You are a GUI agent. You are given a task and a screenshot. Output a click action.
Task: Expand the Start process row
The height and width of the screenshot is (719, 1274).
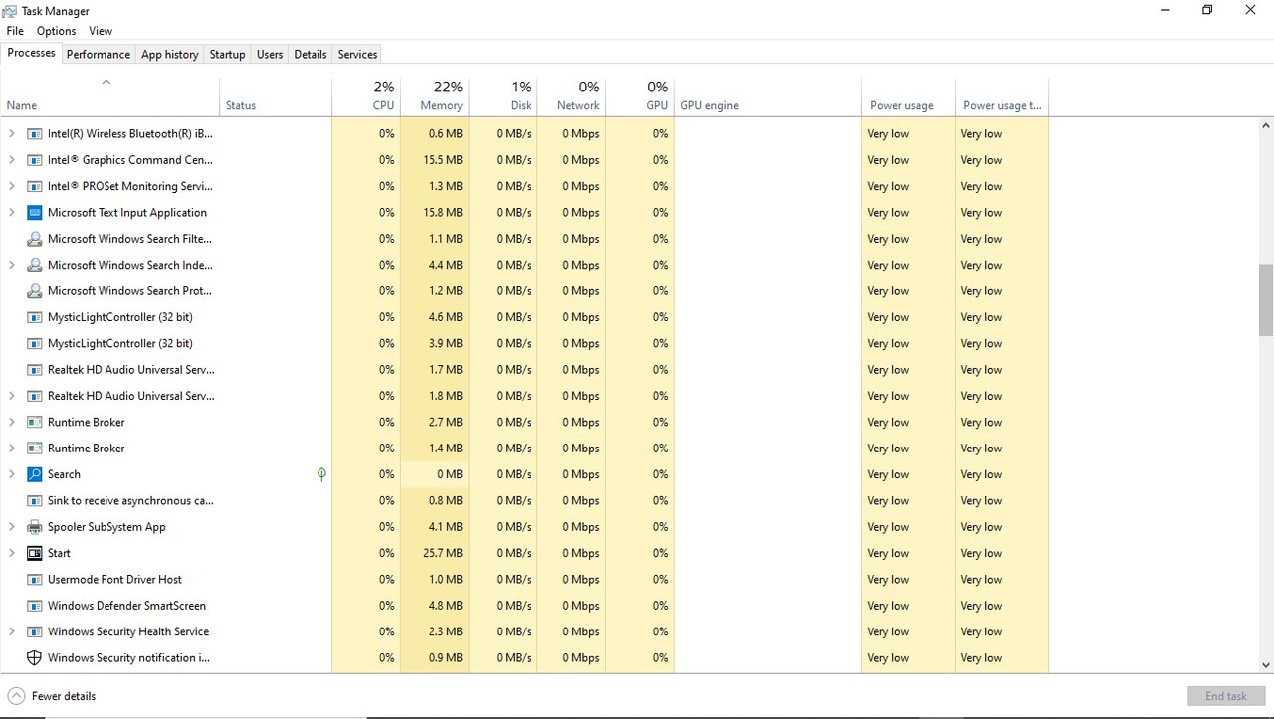click(12, 553)
